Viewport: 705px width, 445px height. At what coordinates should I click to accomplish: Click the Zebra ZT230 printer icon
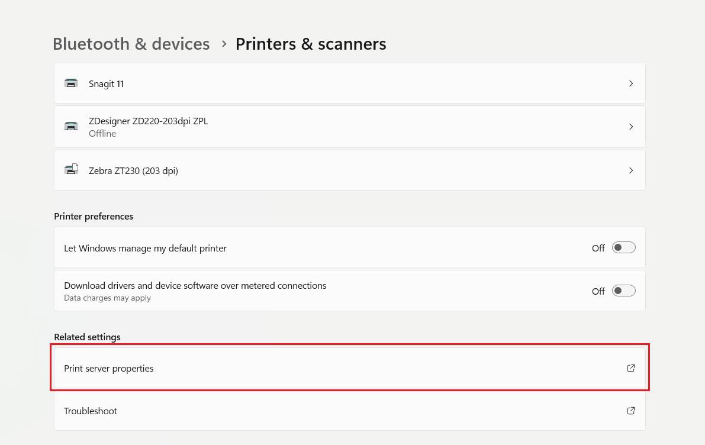71,169
